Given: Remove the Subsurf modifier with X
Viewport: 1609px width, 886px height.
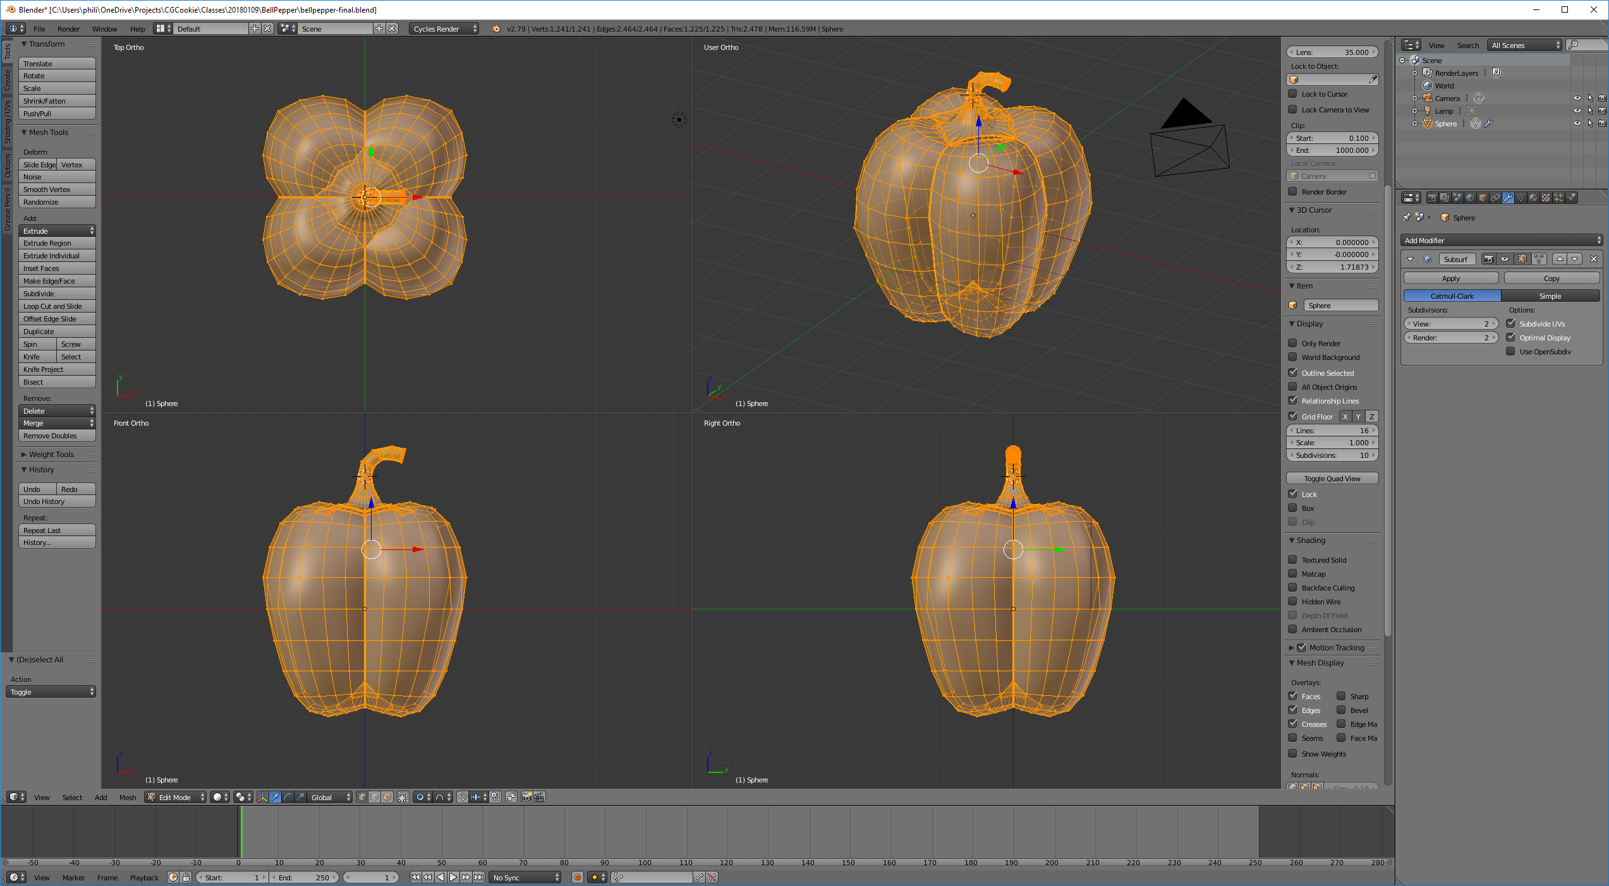Looking at the screenshot, I should (1594, 259).
